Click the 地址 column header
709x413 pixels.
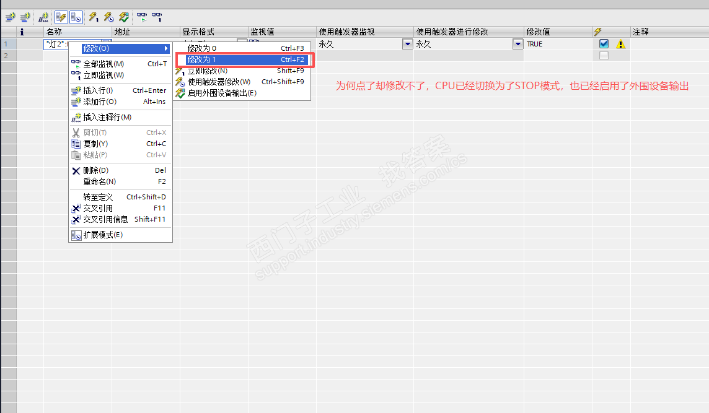pos(146,32)
